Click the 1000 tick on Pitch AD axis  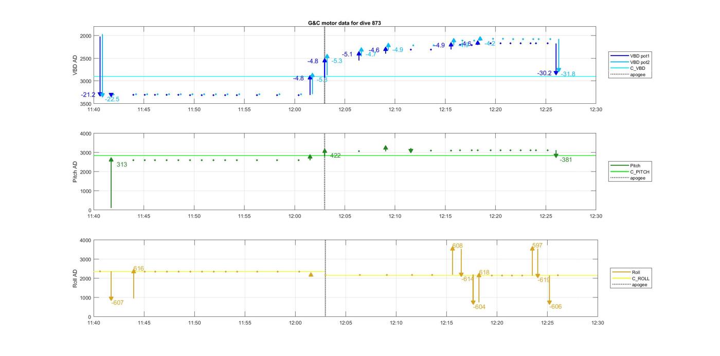pos(85,191)
